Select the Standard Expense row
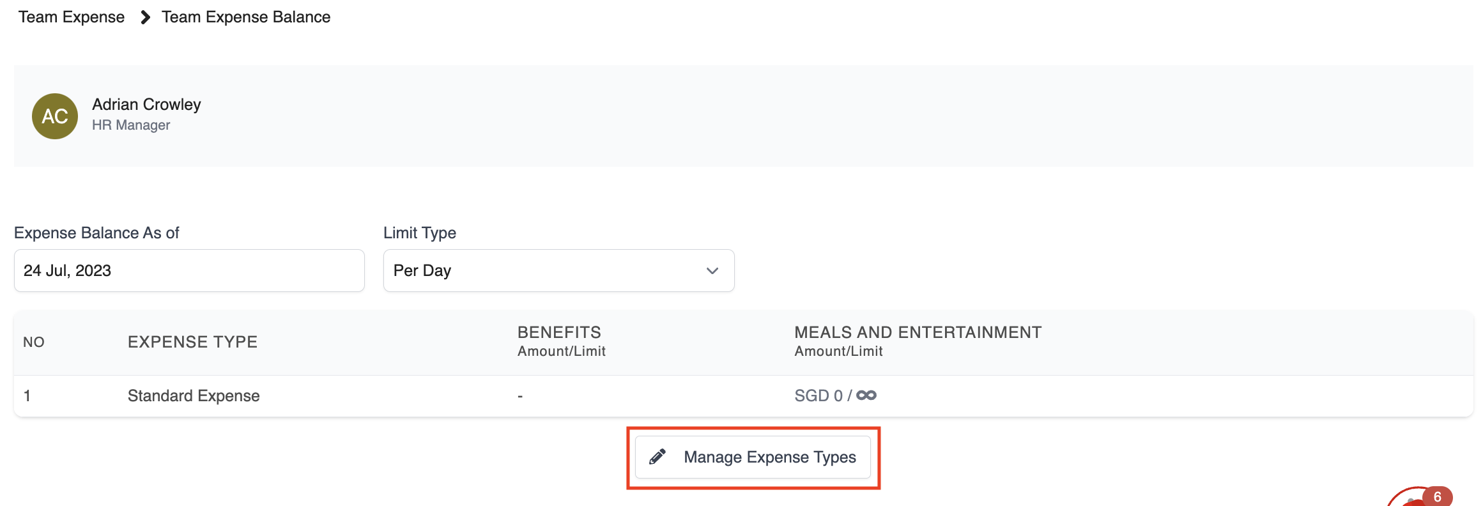Screen dimensions: 1483x506 [x=194, y=395]
